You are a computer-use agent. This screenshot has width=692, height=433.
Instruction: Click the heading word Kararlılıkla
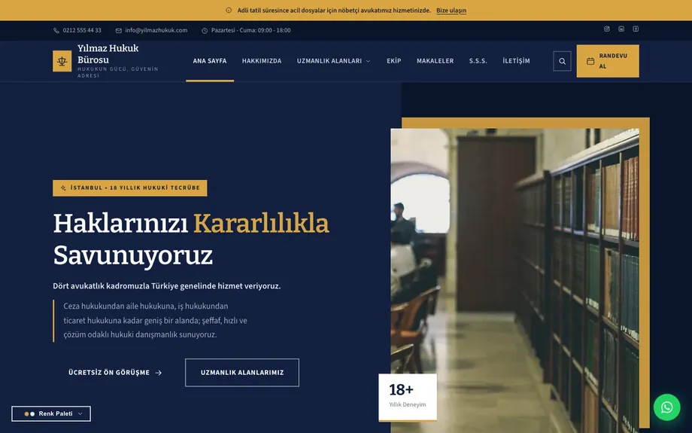pyautogui.click(x=261, y=224)
